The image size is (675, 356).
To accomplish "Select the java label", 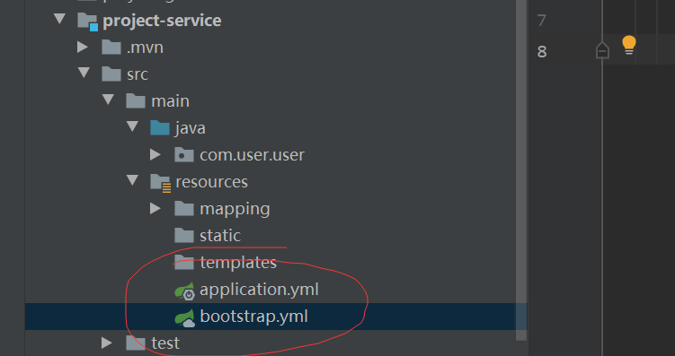I will tap(190, 128).
